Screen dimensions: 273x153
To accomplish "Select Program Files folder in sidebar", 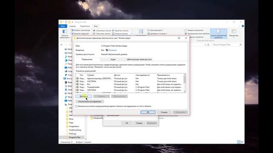I will (x=75, y=137).
